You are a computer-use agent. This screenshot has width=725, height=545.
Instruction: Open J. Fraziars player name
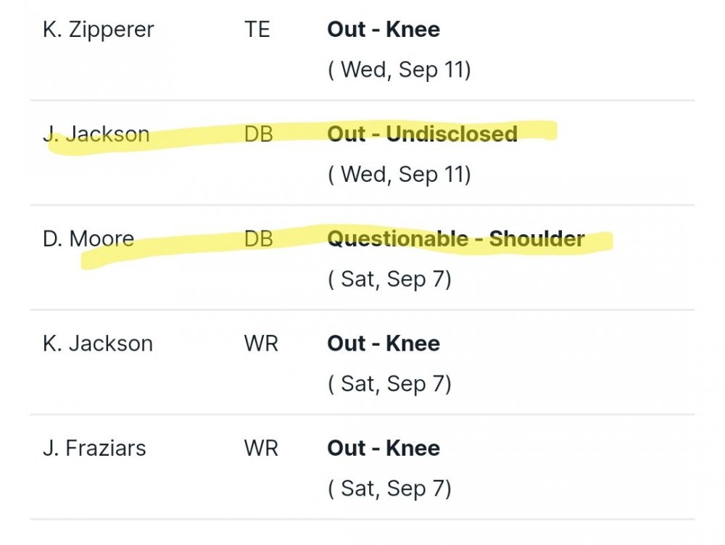(x=94, y=448)
